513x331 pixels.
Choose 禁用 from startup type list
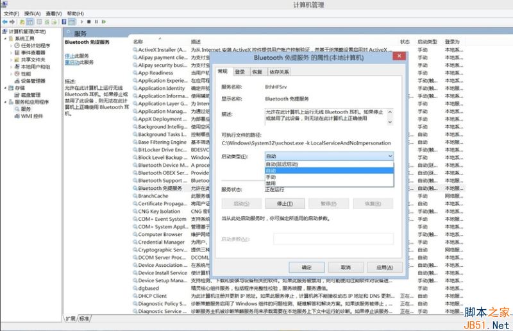(329, 183)
